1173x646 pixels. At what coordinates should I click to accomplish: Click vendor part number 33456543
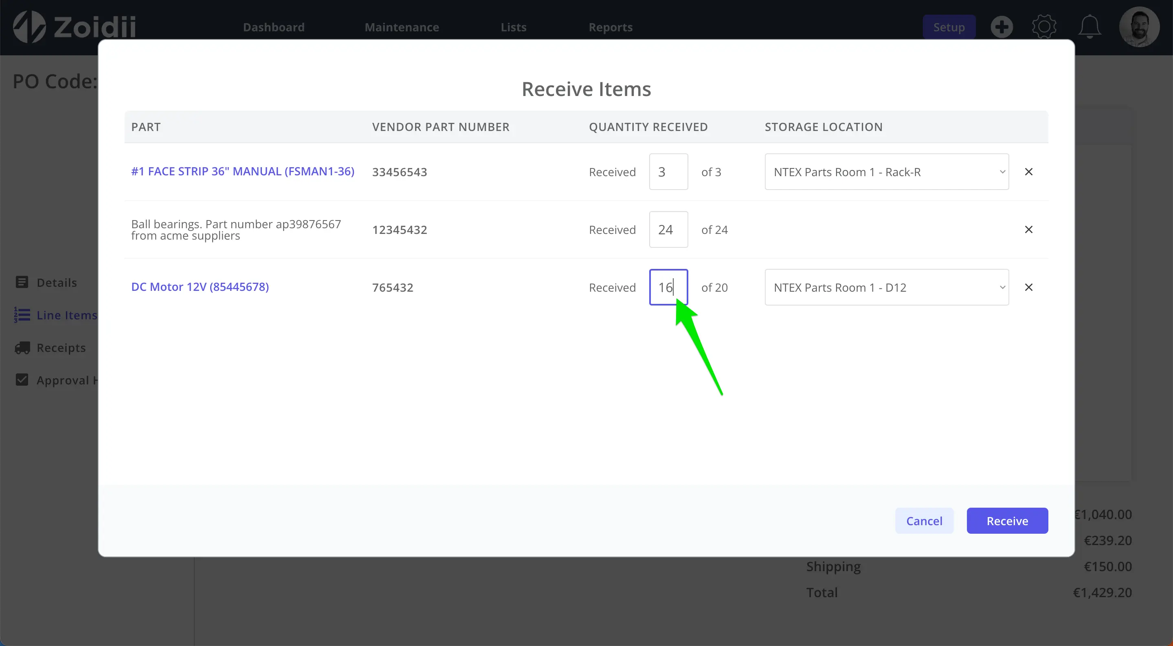pos(399,172)
